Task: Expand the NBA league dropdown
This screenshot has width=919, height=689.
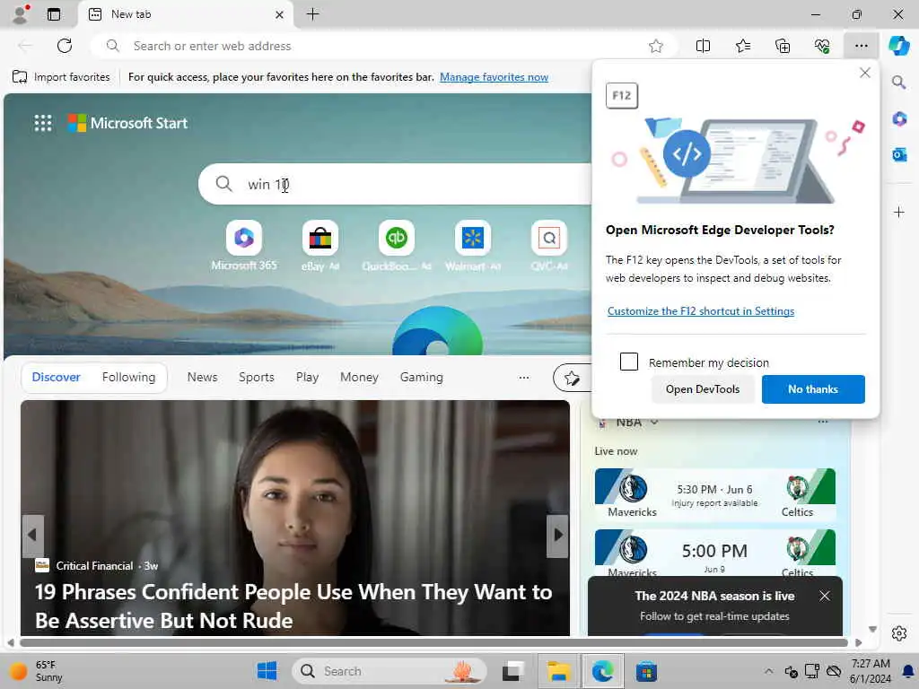Action: click(654, 422)
